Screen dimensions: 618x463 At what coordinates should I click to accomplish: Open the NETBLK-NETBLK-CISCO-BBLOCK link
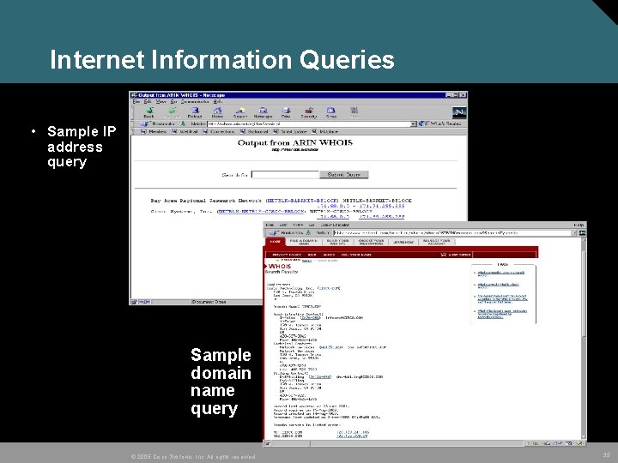click(261, 212)
